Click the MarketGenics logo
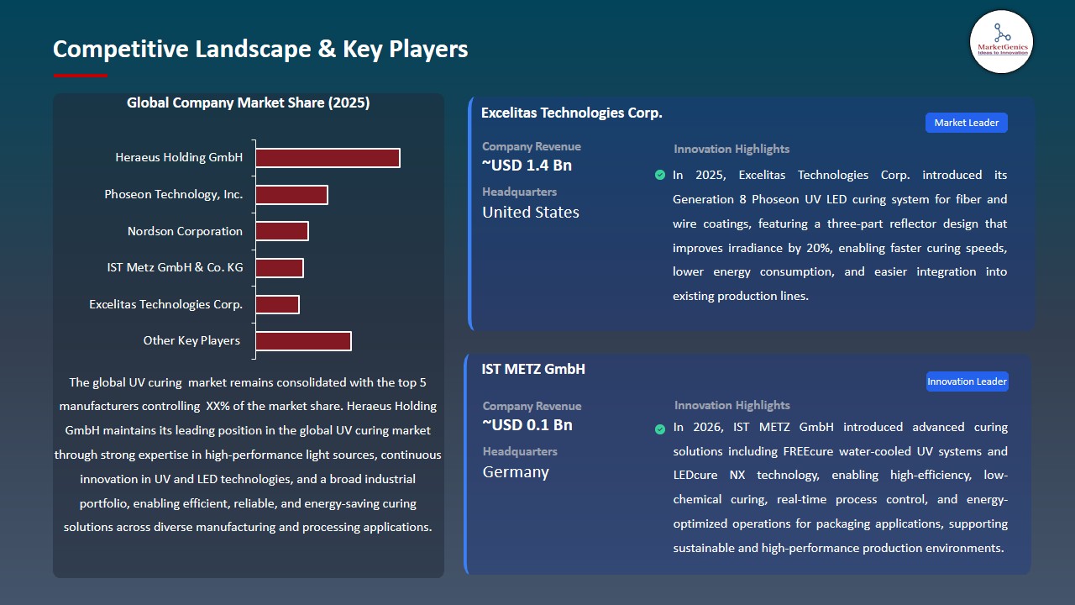The image size is (1075, 605). [1001, 41]
